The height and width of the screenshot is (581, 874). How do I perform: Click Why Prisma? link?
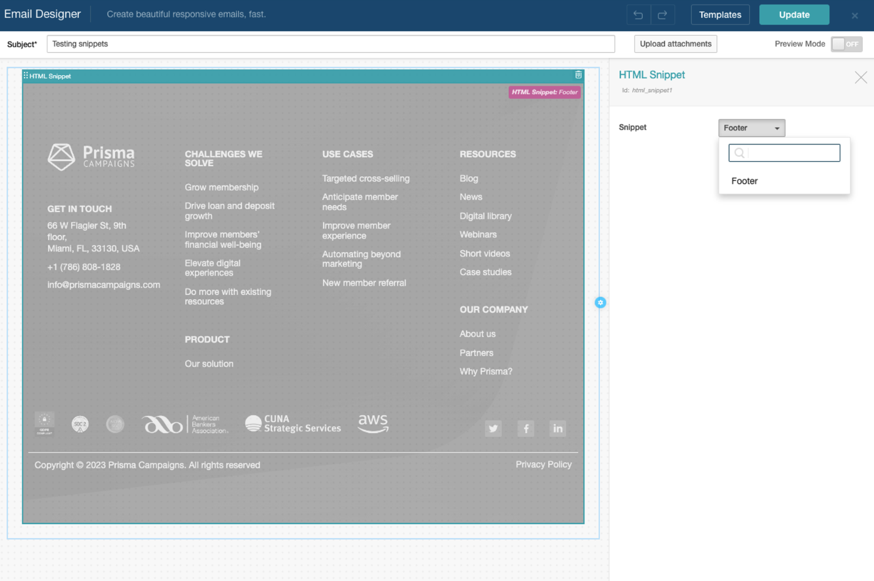[486, 372]
